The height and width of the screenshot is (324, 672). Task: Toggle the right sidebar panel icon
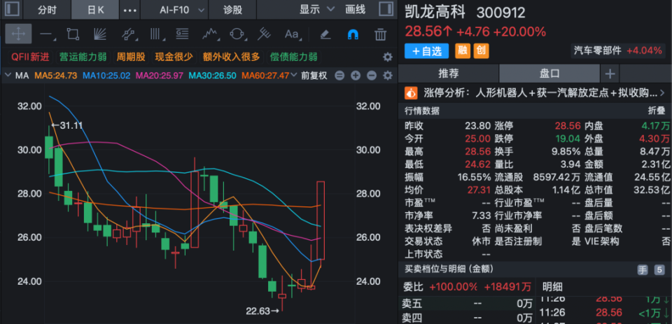pyautogui.click(x=386, y=9)
